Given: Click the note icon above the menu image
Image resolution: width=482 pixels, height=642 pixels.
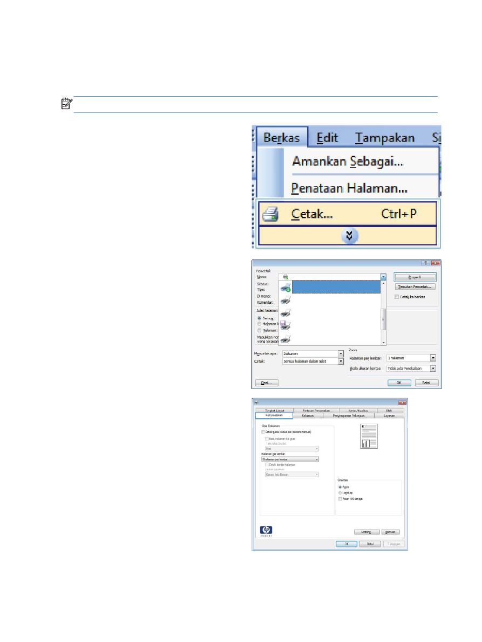Looking at the screenshot, I should [66, 104].
